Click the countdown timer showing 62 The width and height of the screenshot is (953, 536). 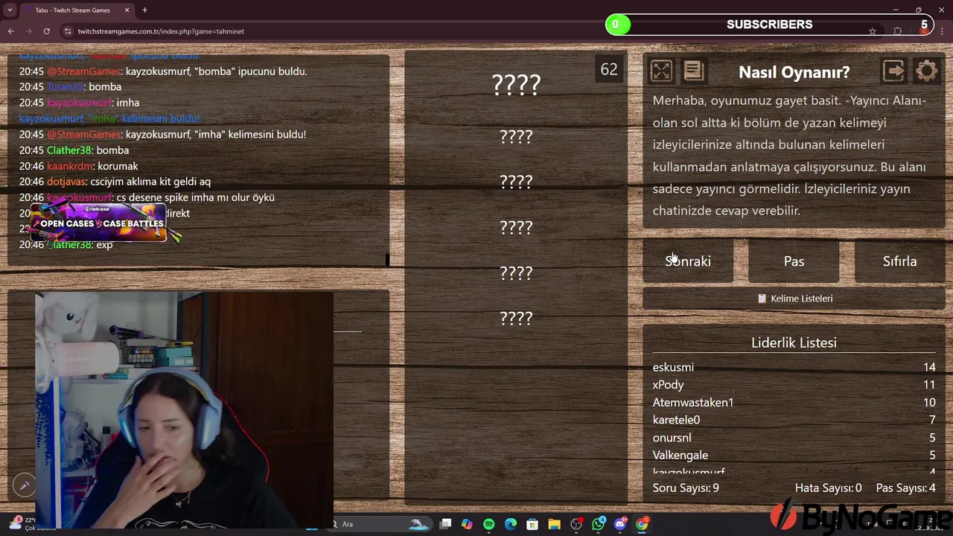(609, 69)
